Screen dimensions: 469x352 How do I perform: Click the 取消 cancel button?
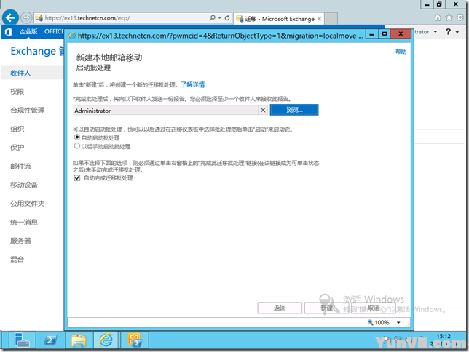(374, 308)
